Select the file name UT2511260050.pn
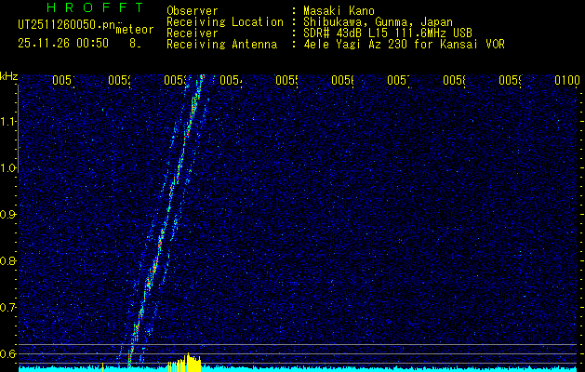This screenshot has height=372, width=585. point(67,25)
